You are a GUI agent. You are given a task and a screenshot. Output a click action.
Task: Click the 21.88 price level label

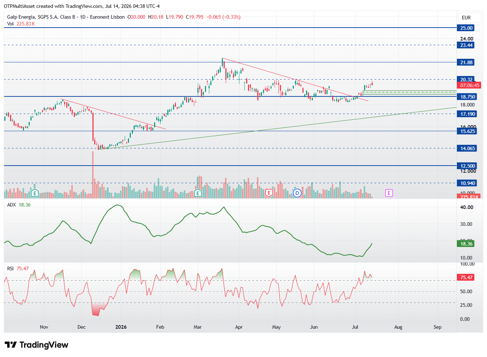(467, 62)
